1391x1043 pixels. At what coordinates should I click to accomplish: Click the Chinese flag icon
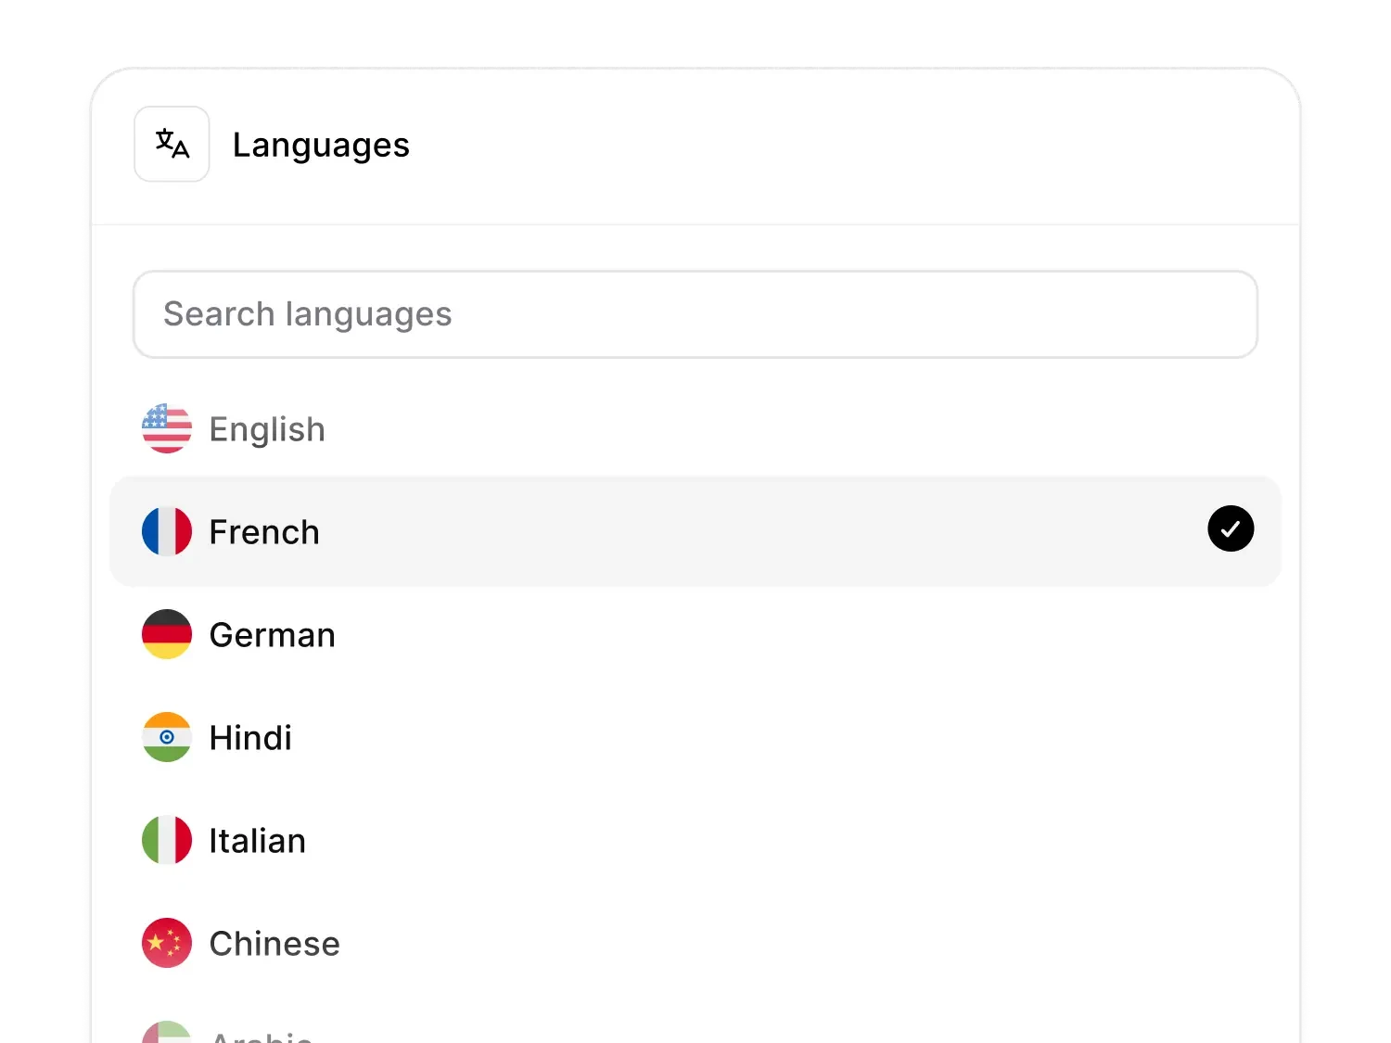pyautogui.click(x=167, y=943)
